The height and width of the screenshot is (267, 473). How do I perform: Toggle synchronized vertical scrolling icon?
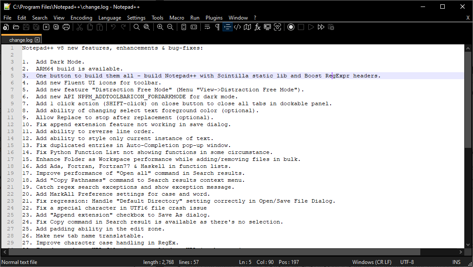click(x=184, y=27)
